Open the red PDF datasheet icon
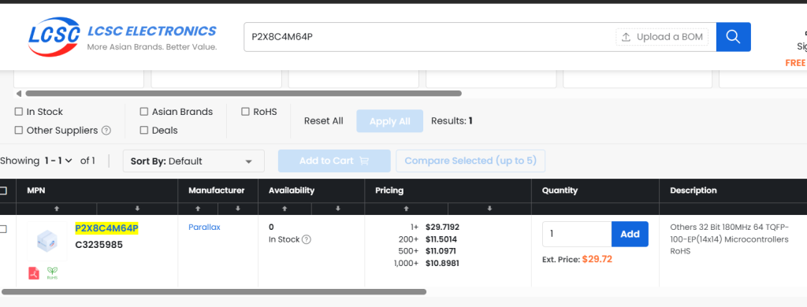 (x=34, y=273)
